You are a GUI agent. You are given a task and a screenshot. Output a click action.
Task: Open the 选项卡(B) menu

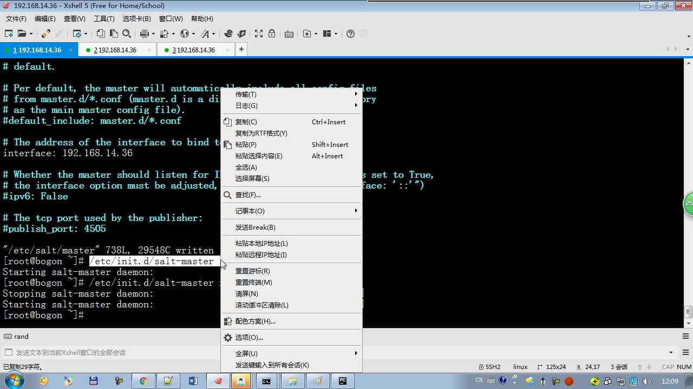(136, 18)
